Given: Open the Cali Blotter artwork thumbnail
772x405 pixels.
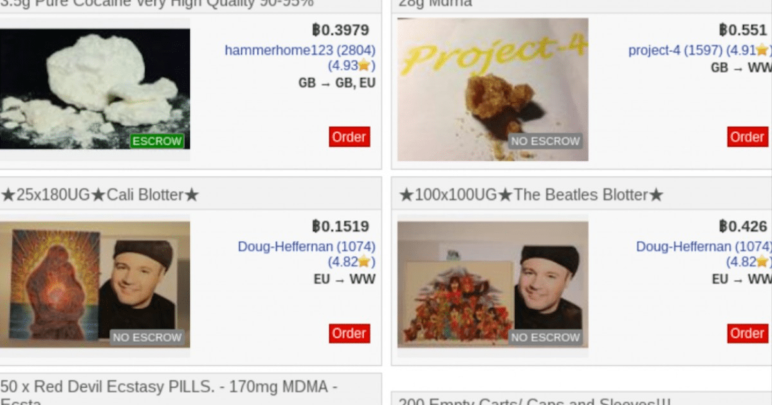Looking at the screenshot, I should coord(95,284).
